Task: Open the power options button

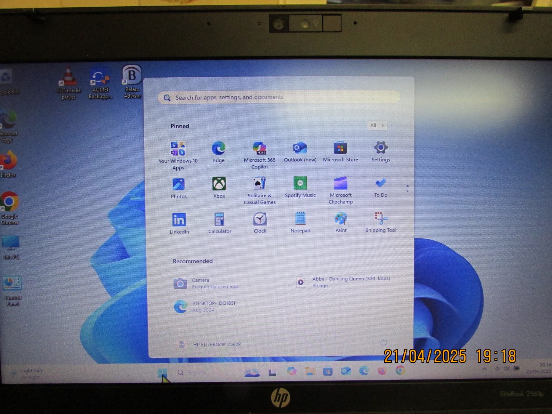Action: click(383, 342)
